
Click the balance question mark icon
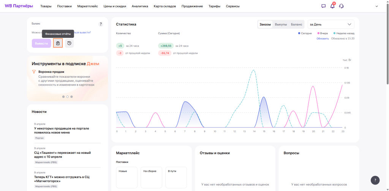coord(101,24)
